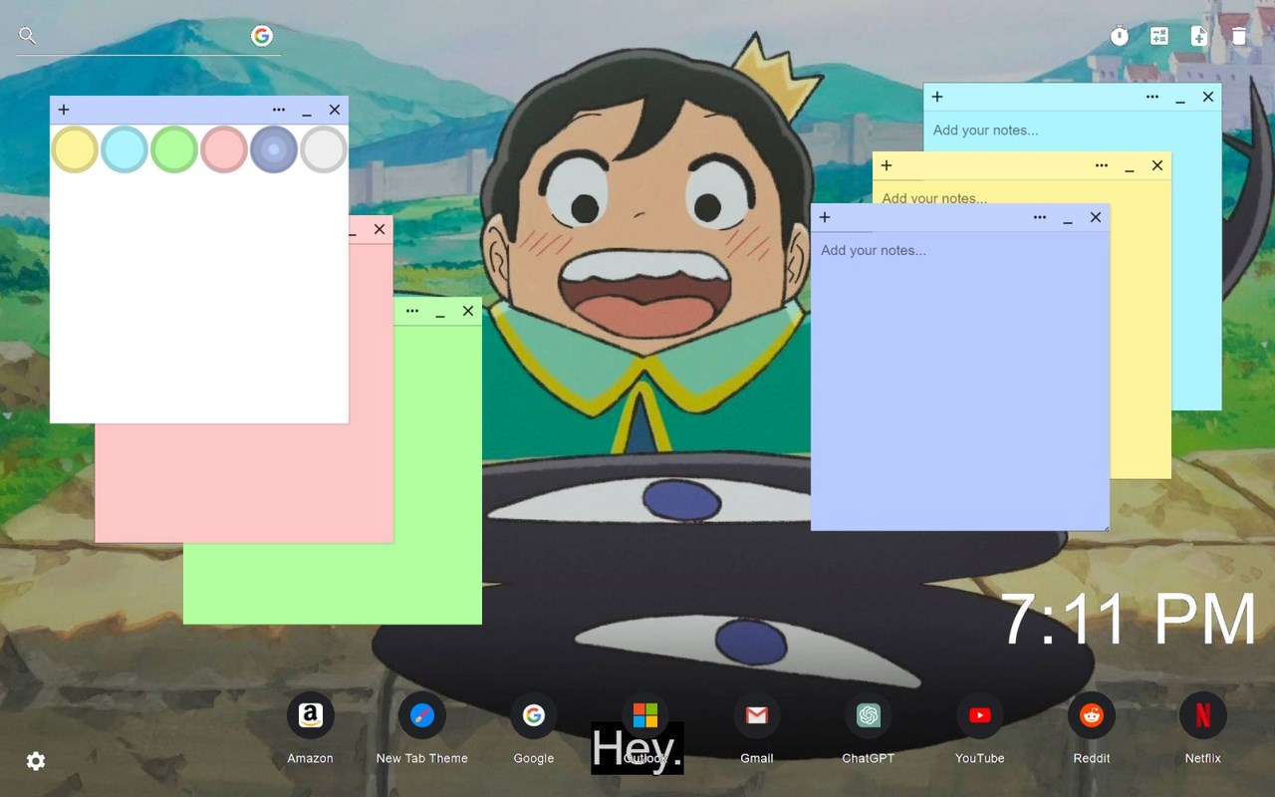Open the Amazon shortcut

click(x=311, y=715)
